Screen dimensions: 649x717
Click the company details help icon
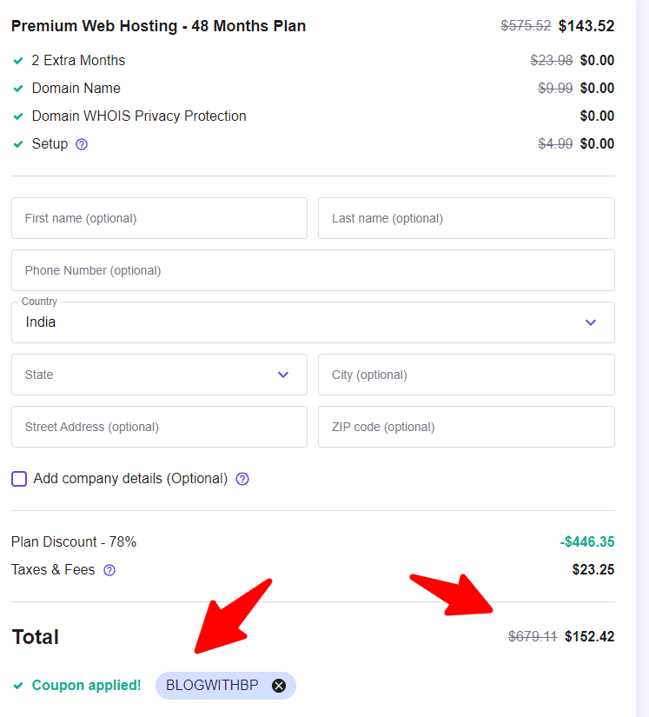242,479
